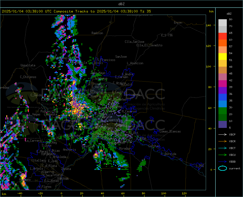
Task: Click the 'Anchoris' map label
Action: coord(69,150)
